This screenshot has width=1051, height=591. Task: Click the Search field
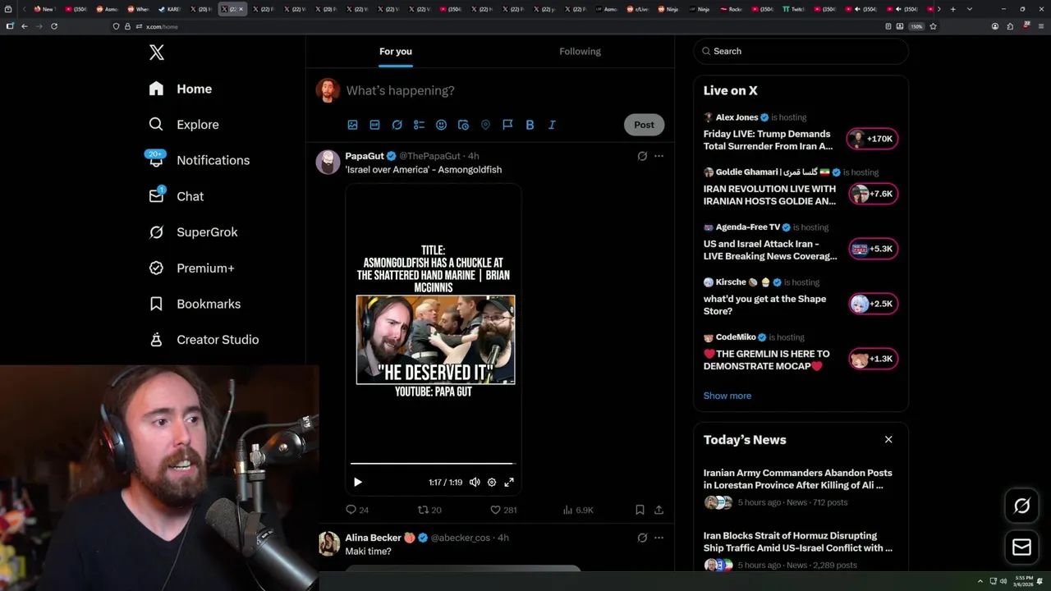click(801, 51)
